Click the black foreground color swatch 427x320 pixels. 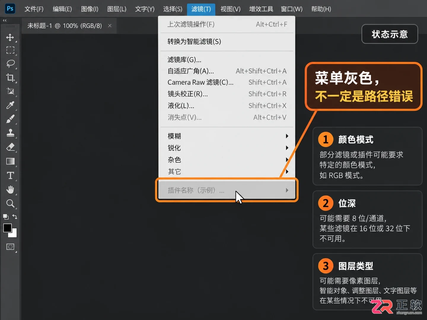(x=7, y=228)
